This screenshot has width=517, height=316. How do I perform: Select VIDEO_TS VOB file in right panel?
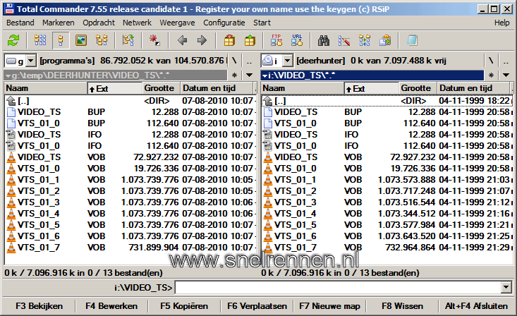tap(388, 157)
